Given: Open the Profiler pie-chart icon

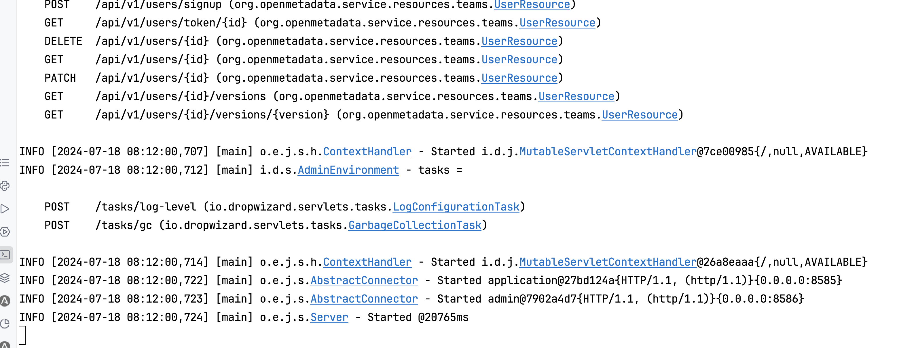Looking at the screenshot, I should point(5,324).
